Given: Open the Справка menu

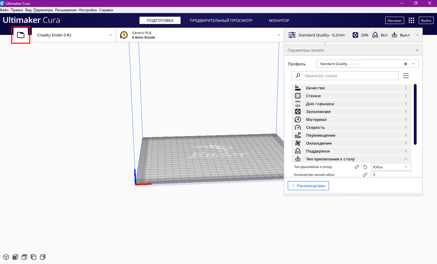Looking at the screenshot, I should click(106, 10).
